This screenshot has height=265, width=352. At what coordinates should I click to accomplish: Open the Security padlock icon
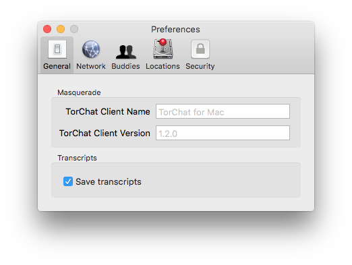point(200,49)
